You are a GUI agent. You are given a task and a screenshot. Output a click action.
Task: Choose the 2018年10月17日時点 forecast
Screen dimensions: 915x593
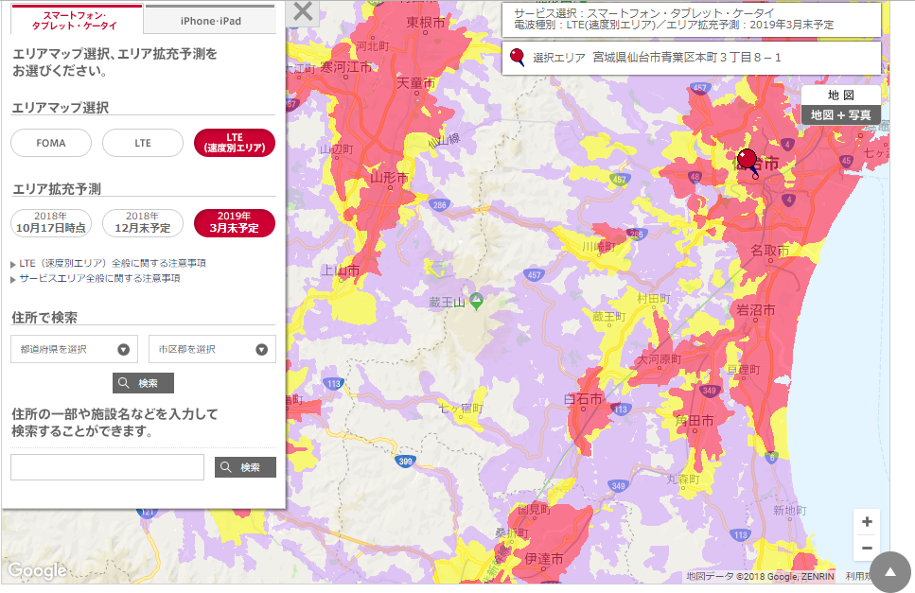click(51, 223)
